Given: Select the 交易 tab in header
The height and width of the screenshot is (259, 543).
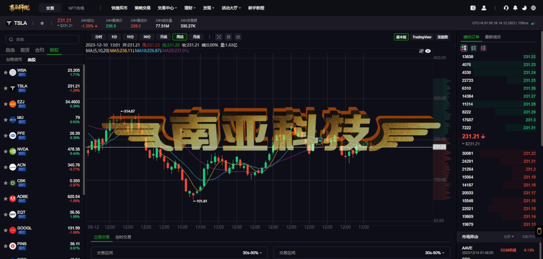Looking at the screenshot, I should click(x=50, y=7).
